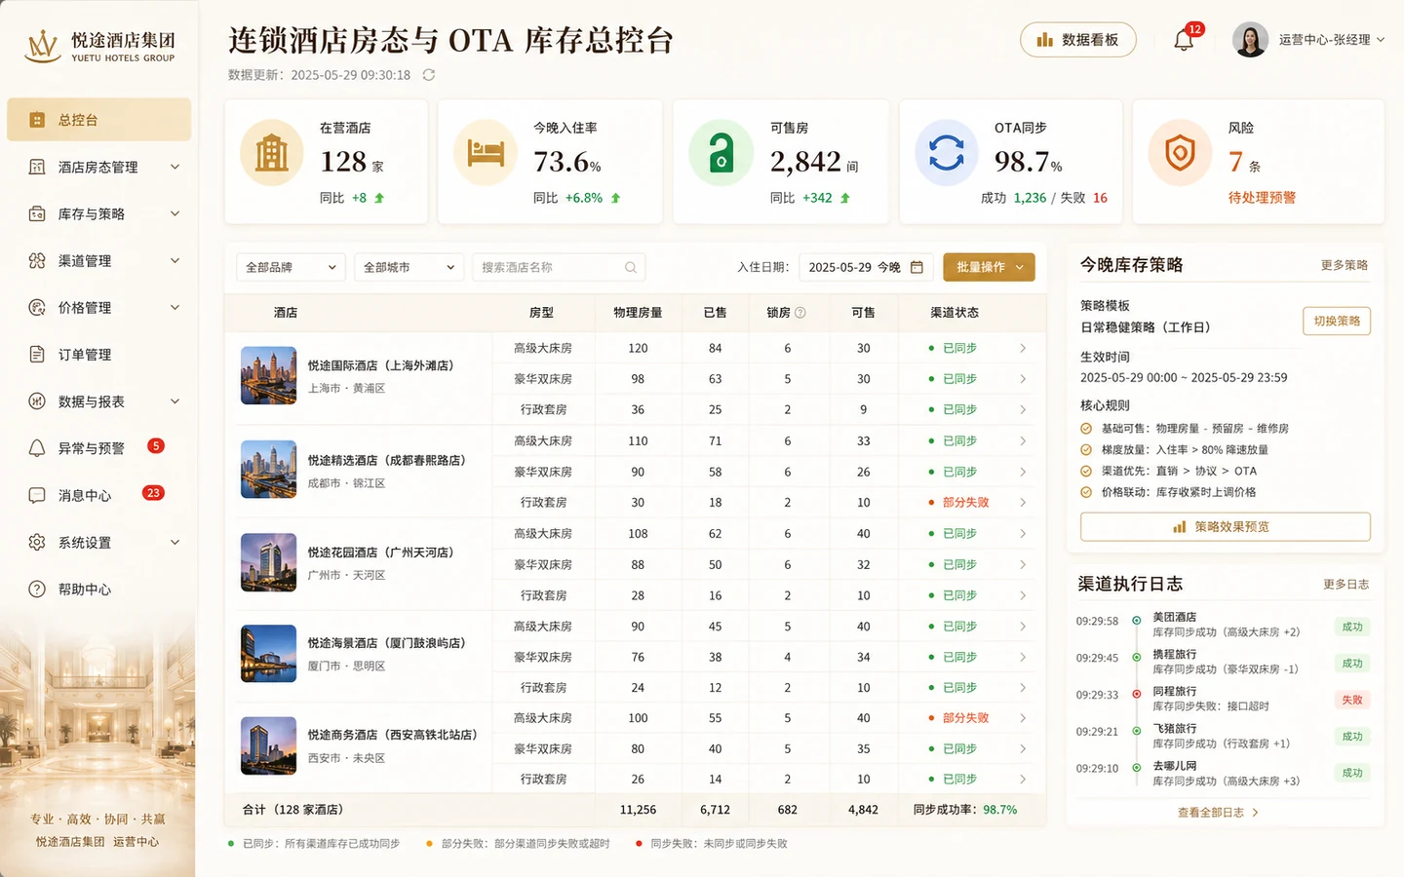Viewport: 1404px width, 877px height.
Task: Click the 风险 shield icon
Action: click(x=1180, y=153)
